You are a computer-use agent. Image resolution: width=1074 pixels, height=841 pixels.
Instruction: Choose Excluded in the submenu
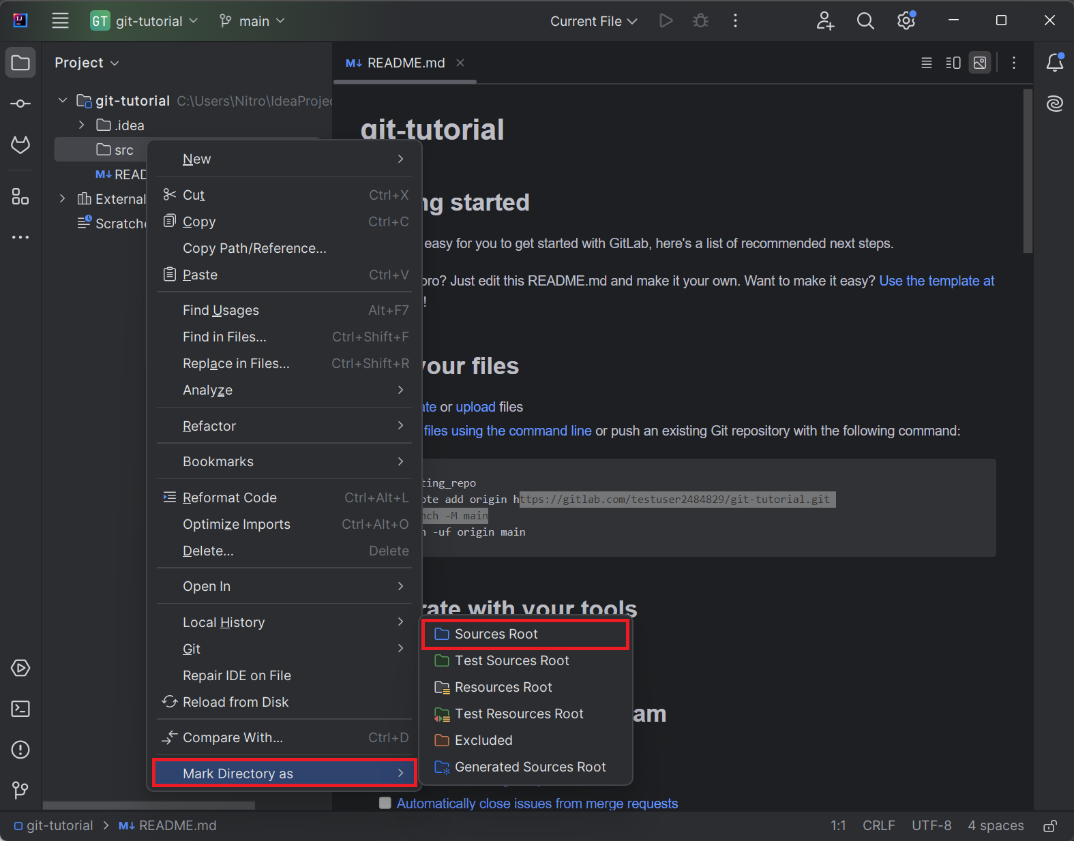click(483, 740)
